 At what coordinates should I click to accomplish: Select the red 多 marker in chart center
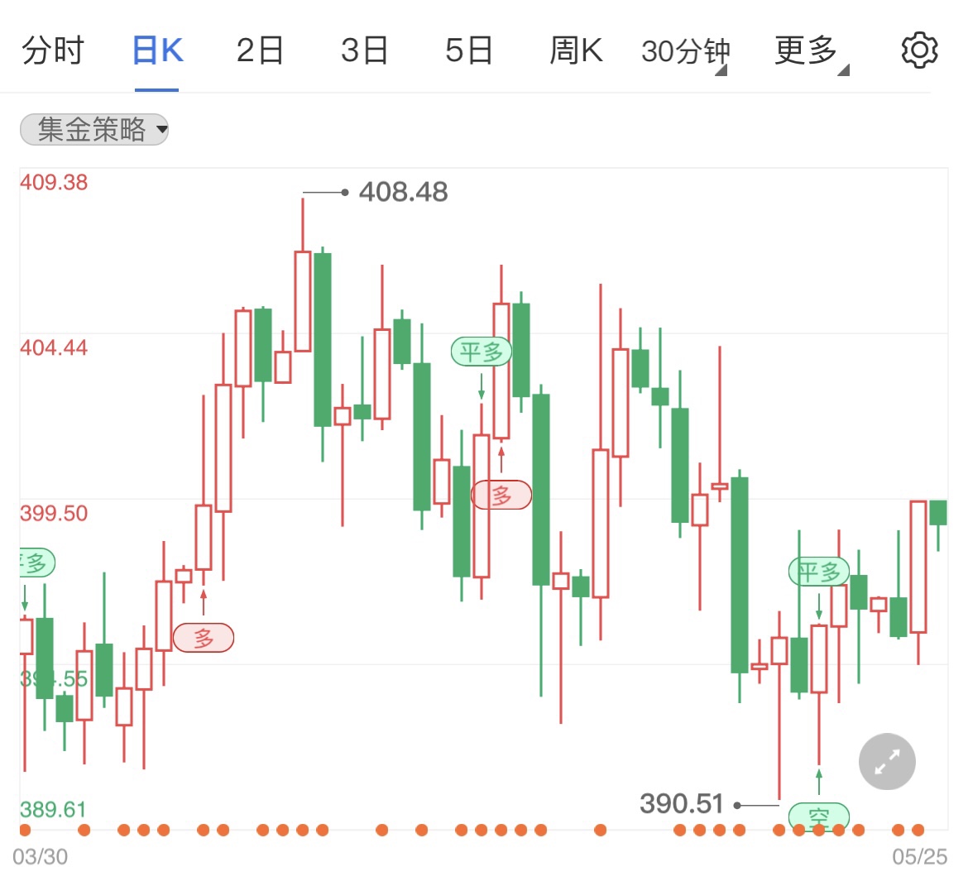[x=501, y=494]
